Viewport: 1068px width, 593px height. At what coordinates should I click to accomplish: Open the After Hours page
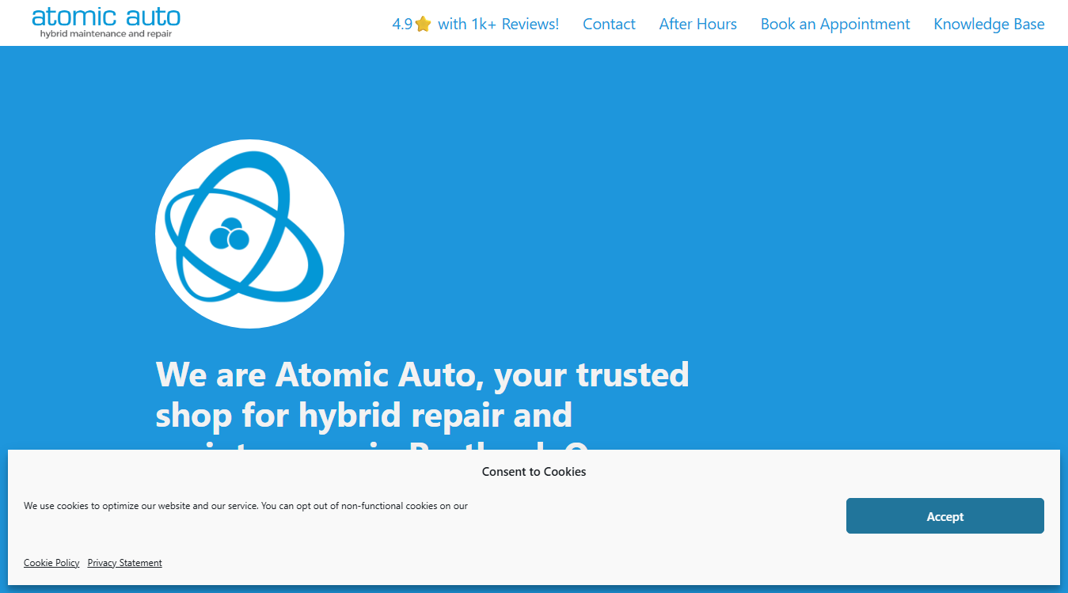[697, 24]
